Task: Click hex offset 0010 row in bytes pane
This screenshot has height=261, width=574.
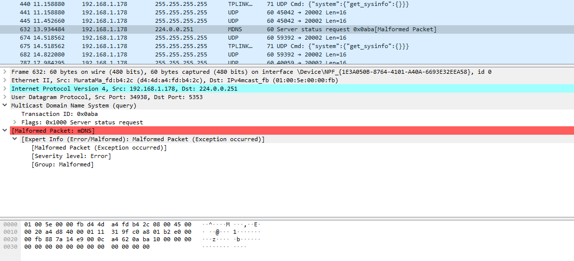Action: click(x=10, y=231)
